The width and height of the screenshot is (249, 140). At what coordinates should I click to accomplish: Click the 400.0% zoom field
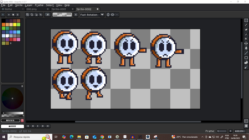[240, 131]
